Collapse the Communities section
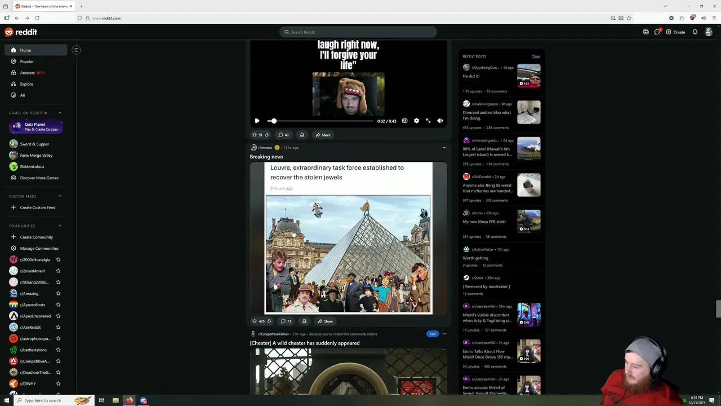Image resolution: width=721 pixels, height=406 pixels. 60,226
